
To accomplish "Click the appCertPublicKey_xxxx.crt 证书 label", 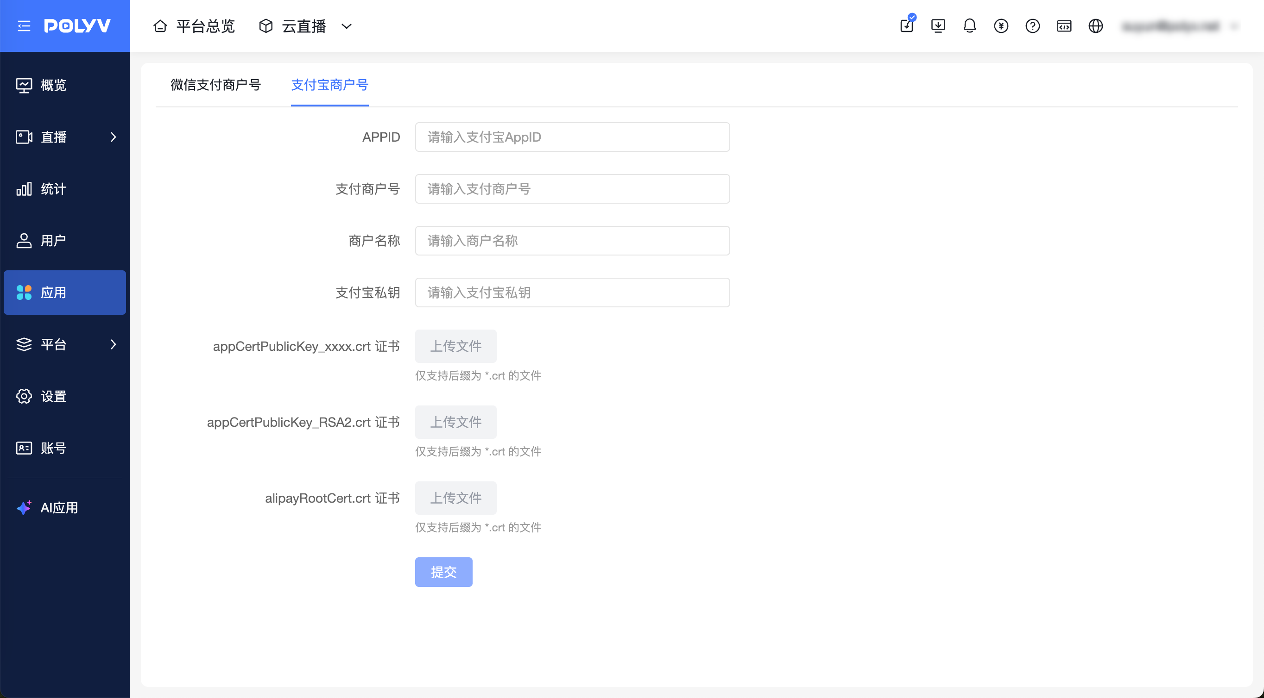I will pos(307,347).
